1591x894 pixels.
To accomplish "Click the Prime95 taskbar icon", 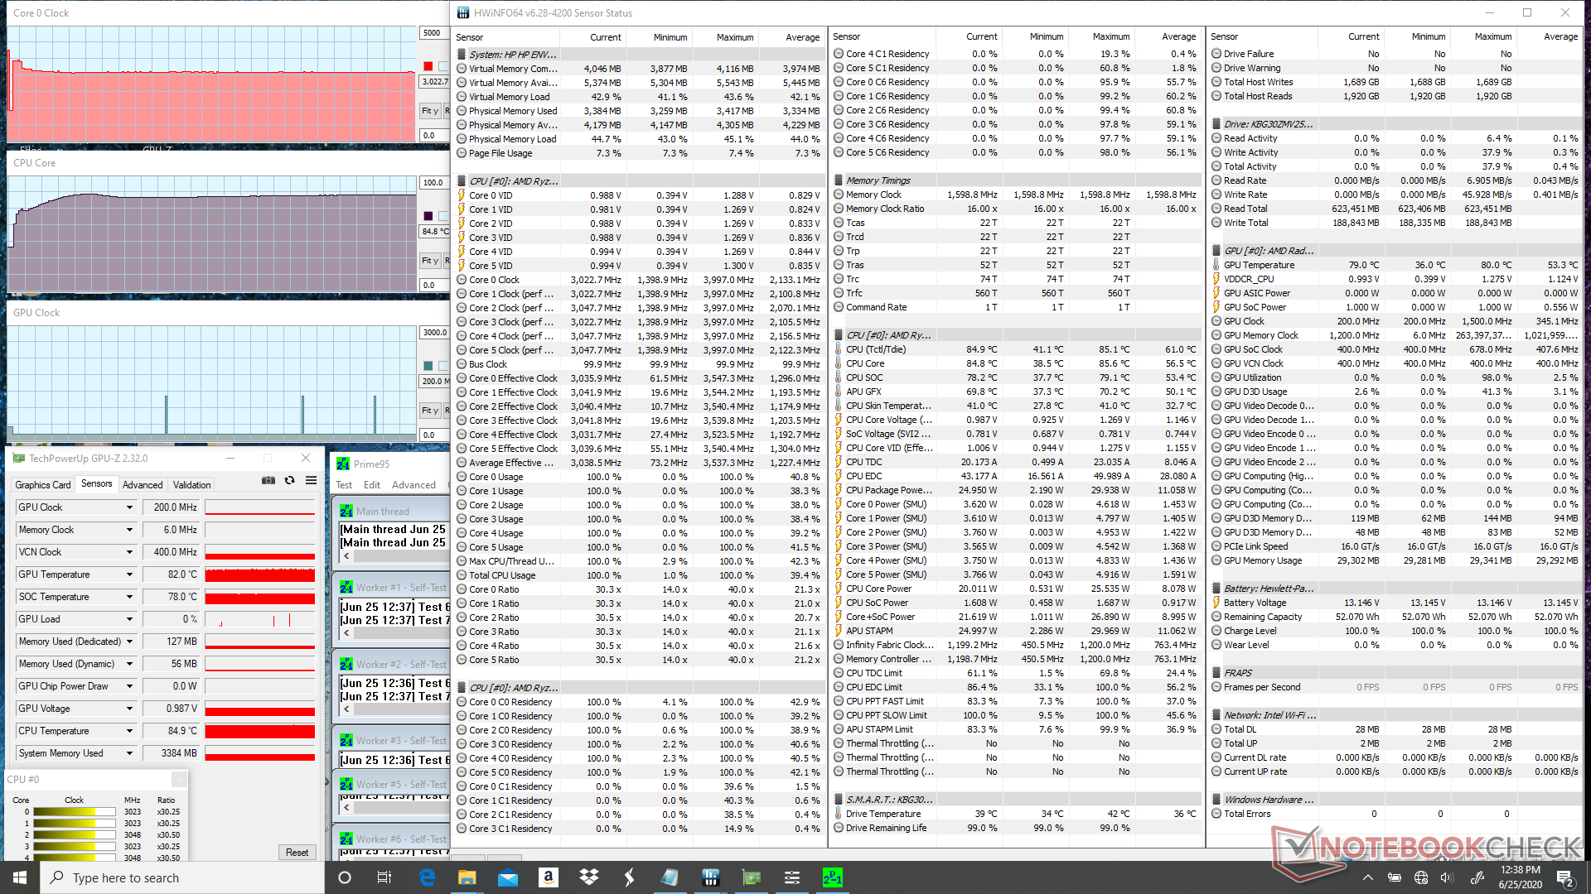I will [x=832, y=877].
